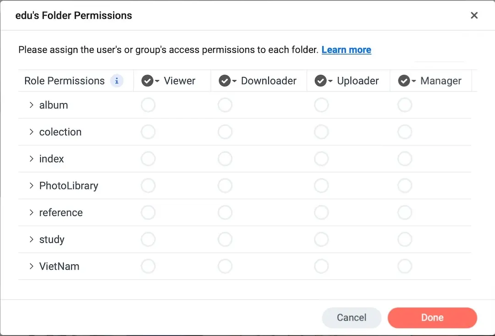495x336 pixels.
Task: Enable Manager permission for study folder
Action: (x=405, y=239)
